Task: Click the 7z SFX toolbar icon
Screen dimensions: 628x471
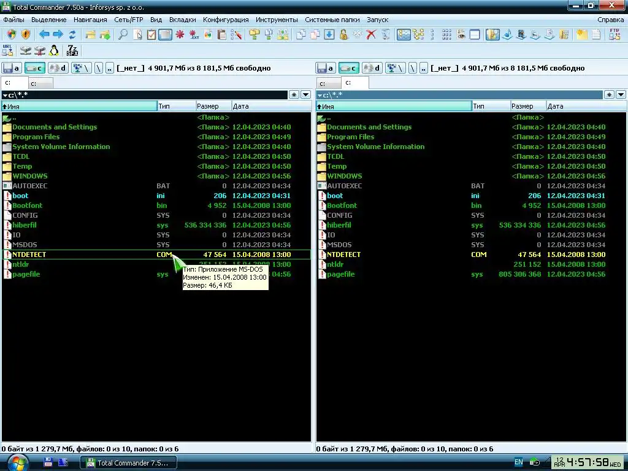Action: pos(72,50)
